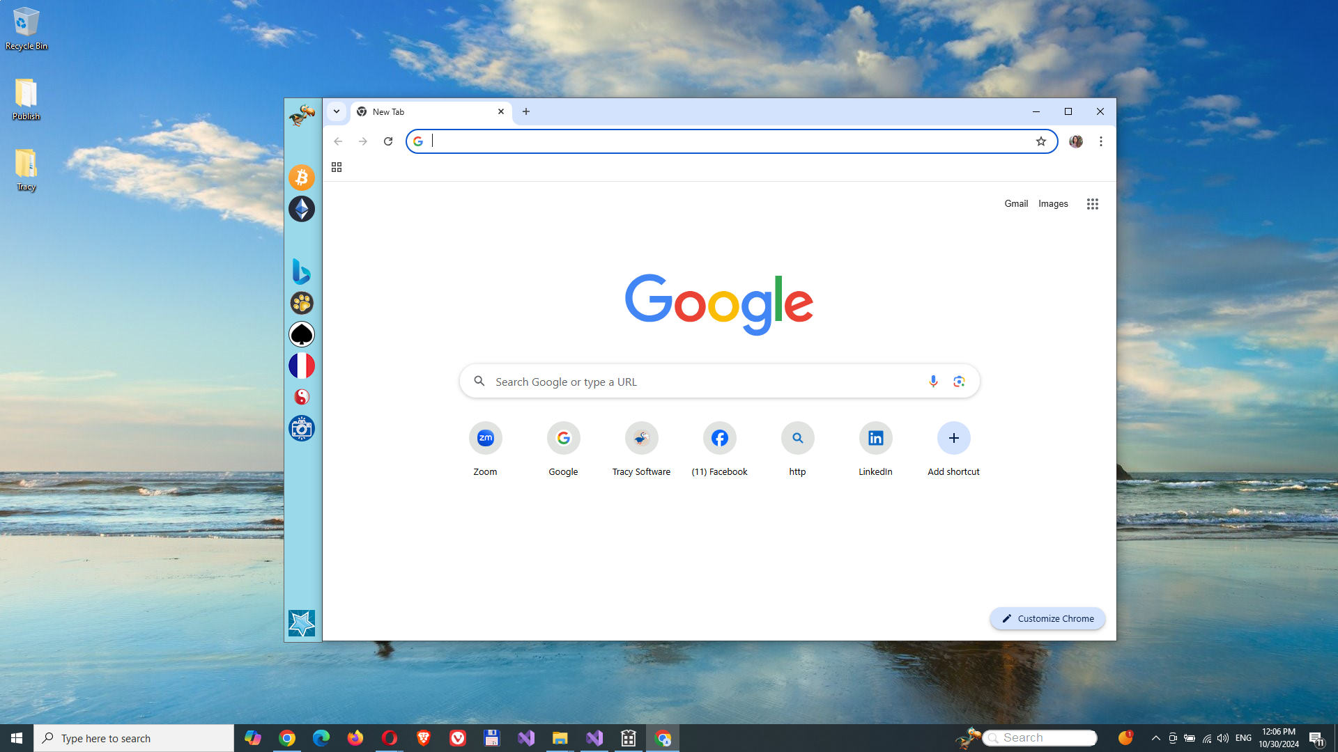1338x752 pixels.
Task: Click the Customize Chrome button
Action: click(x=1047, y=618)
